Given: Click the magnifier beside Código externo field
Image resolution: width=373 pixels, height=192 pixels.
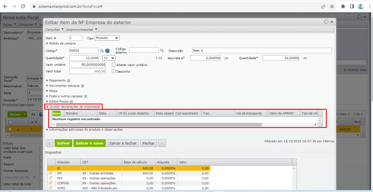Looking at the screenshot, I should pos(162,50).
